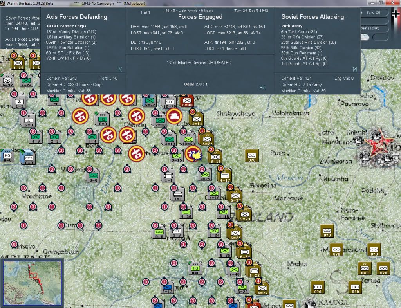401x308 pixels.
Task: Select the red 6=40 unit counter
Action: pos(187,101)
